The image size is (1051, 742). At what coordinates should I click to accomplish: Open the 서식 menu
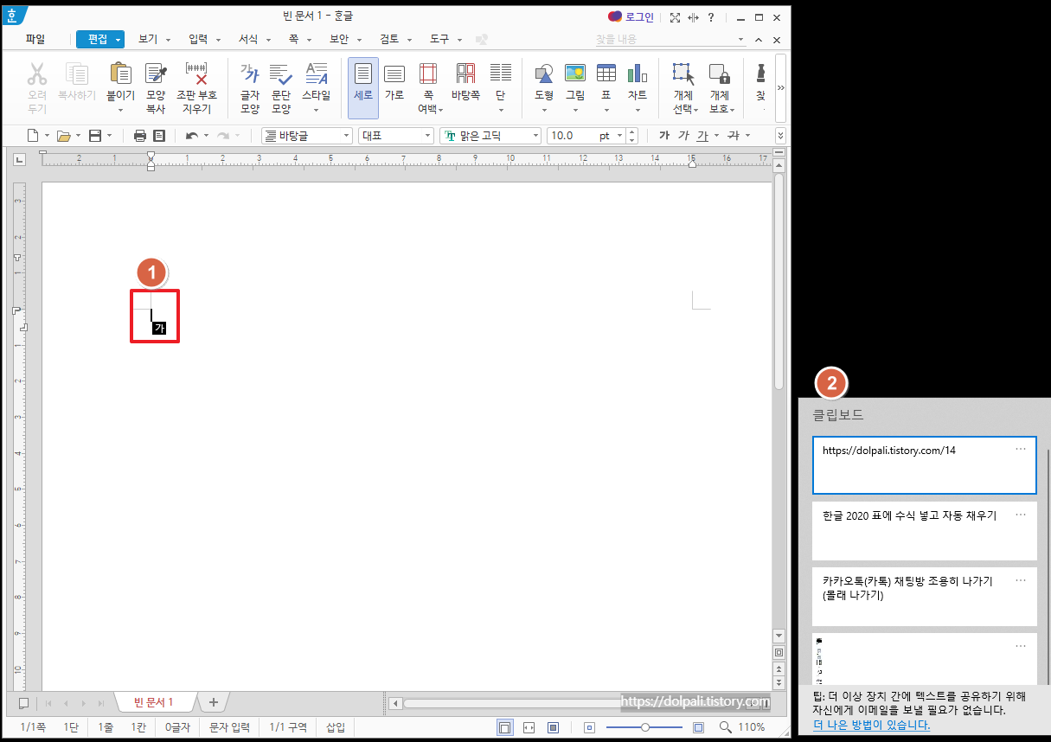point(248,39)
